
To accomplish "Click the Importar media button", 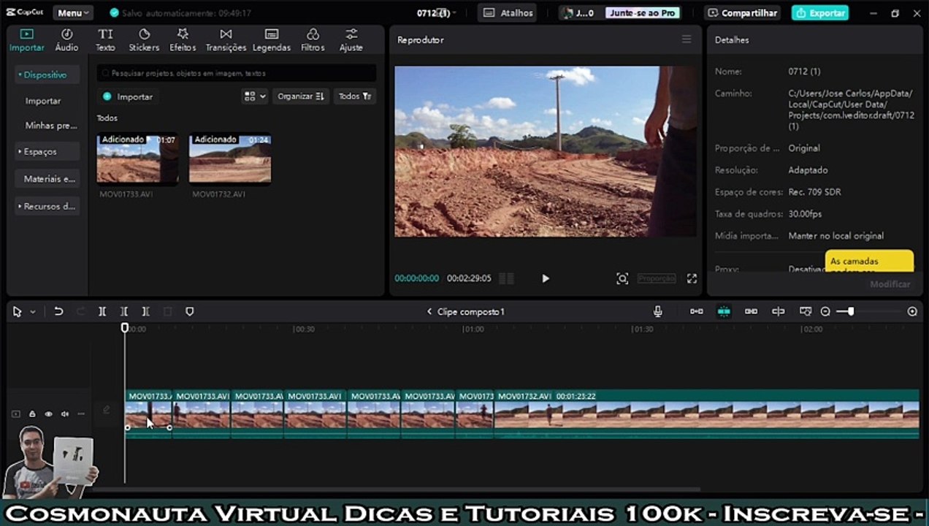I will coord(128,96).
